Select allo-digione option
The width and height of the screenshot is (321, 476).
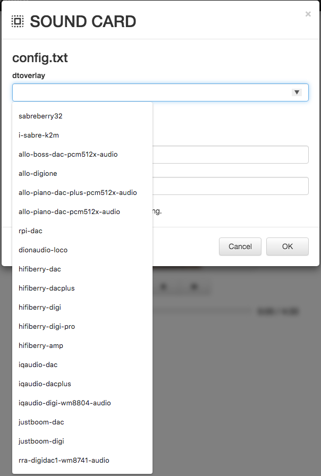click(x=82, y=173)
